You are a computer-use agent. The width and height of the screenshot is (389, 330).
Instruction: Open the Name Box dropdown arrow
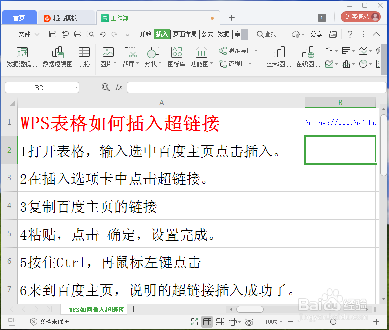76,88
